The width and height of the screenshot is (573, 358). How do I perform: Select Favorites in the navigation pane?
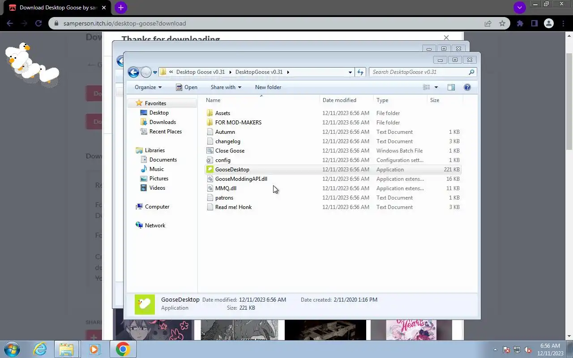155,103
